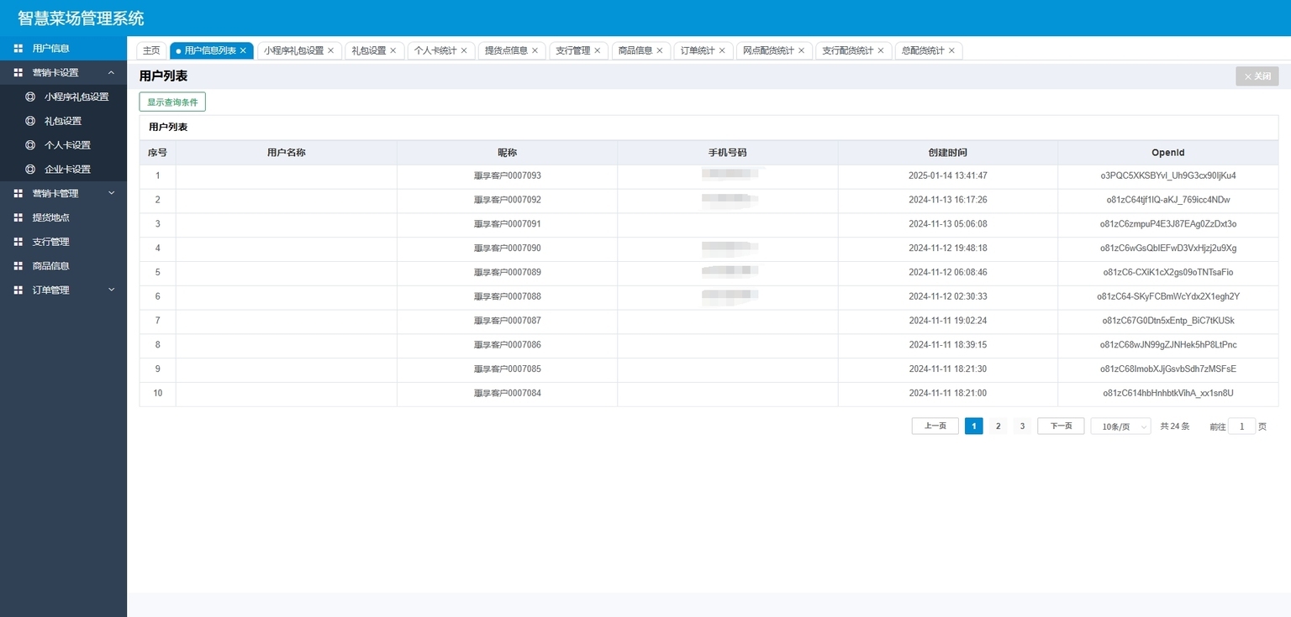The height and width of the screenshot is (617, 1291).
Task: Click the 关闭 button at top right
Action: point(1257,76)
